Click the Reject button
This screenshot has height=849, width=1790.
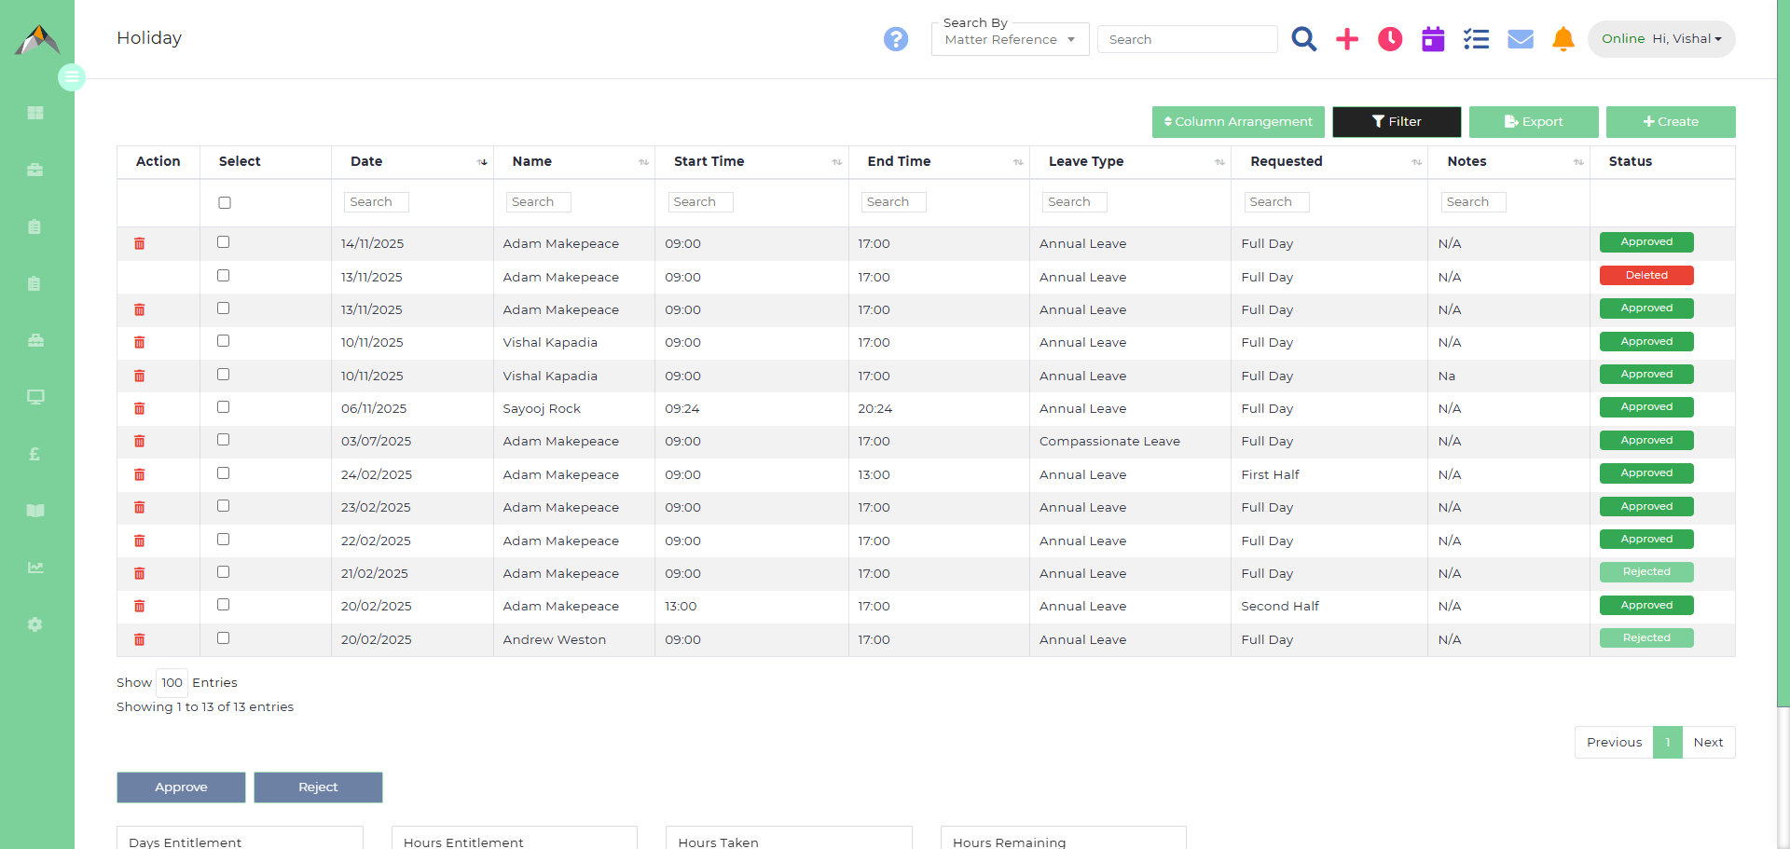point(318,787)
